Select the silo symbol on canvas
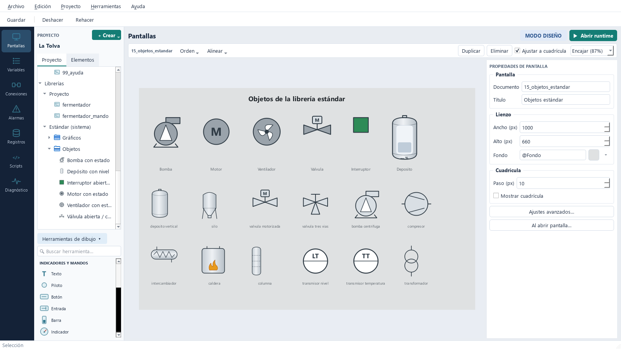Screen dimensions: 621x349 coord(210,206)
